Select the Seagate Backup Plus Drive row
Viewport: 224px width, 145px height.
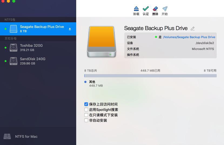pos(38,29)
